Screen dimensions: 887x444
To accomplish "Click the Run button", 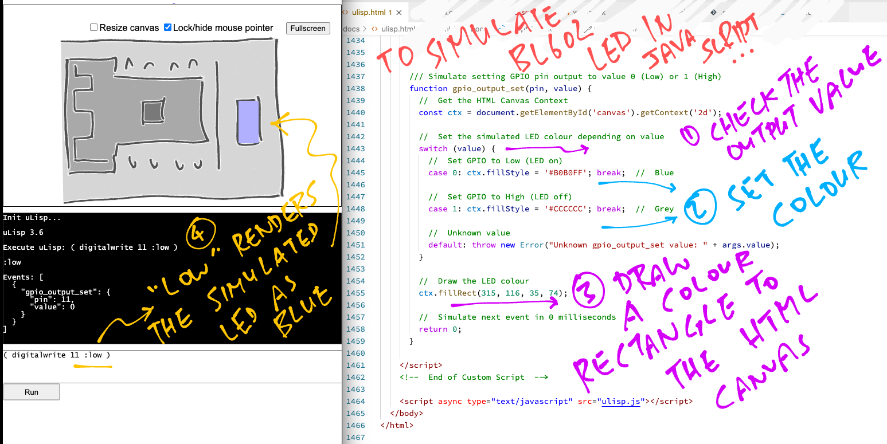I will coord(32,392).
